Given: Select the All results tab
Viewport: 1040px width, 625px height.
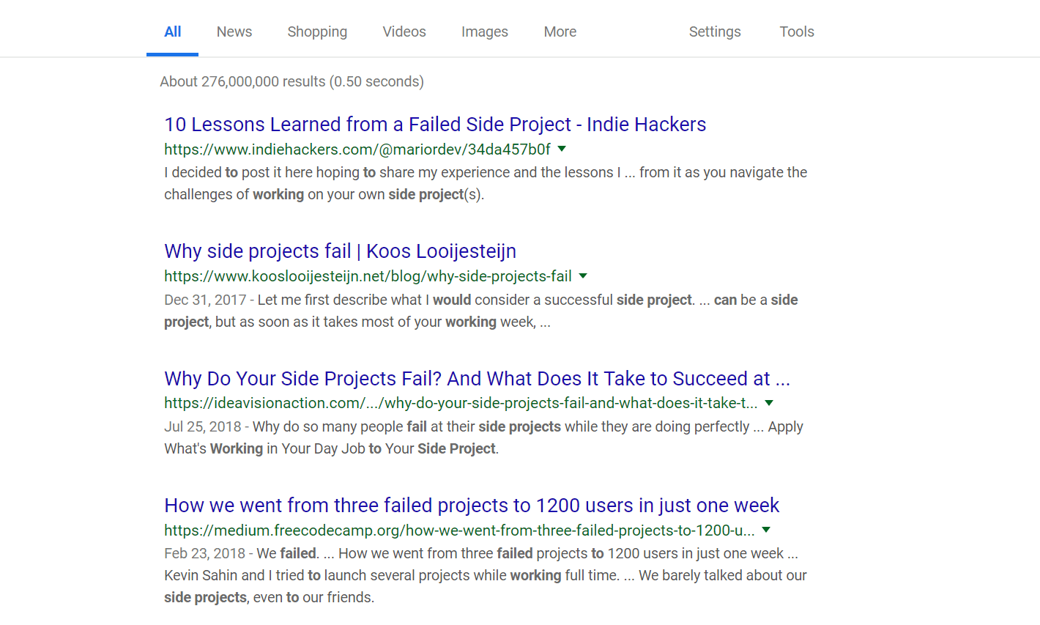Looking at the screenshot, I should [173, 32].
